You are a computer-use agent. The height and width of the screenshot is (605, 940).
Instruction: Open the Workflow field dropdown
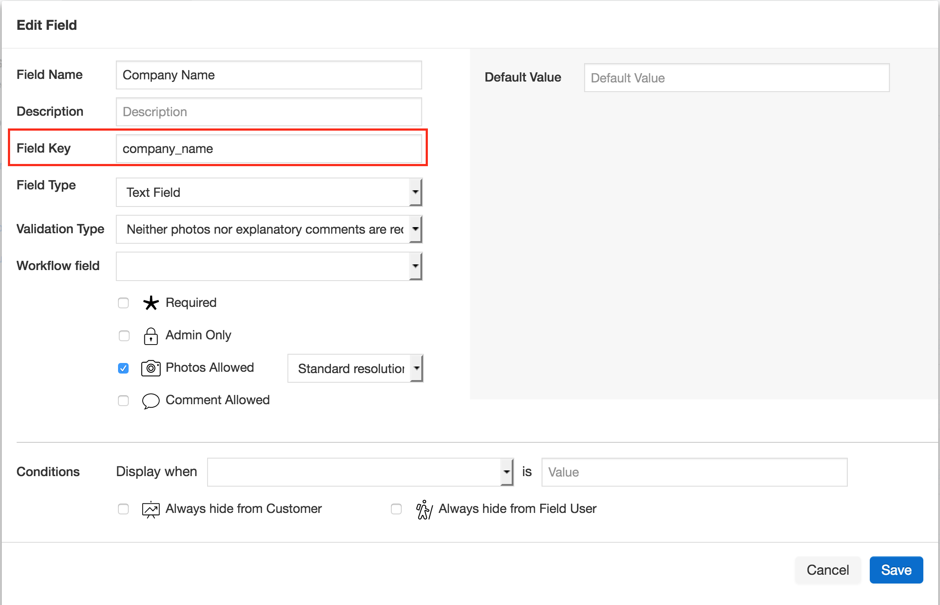(x=269, y=266)
